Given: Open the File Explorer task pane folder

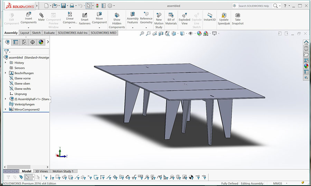Looking at the screenshot, I should [x=306, y=54].
